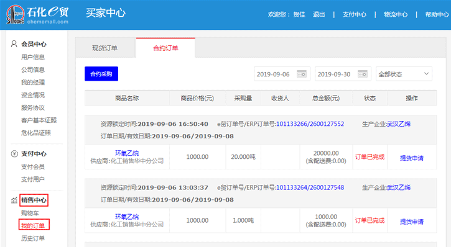Open 服务协议 in the sidebar
The image size is (451, 247).
pyautogui.click(x=33, y=107)
